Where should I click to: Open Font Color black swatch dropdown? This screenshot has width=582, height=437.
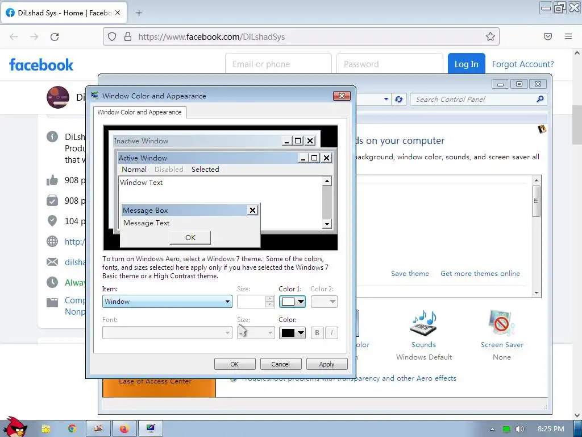coord(292,332)
